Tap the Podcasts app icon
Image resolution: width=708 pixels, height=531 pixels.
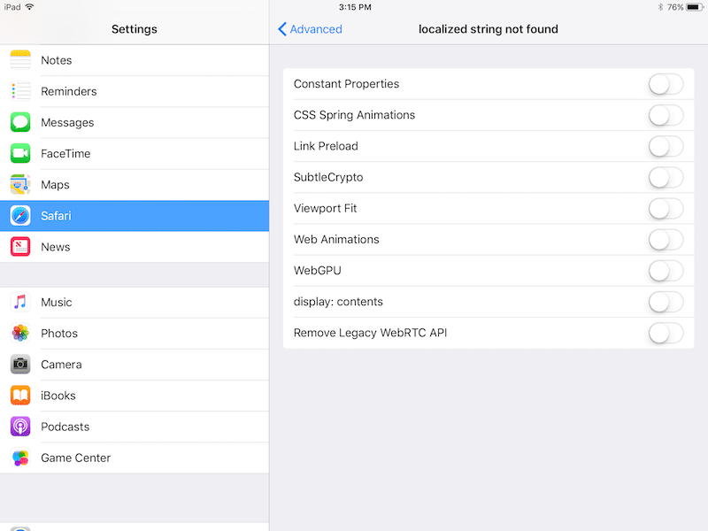(x=20, y=427)
